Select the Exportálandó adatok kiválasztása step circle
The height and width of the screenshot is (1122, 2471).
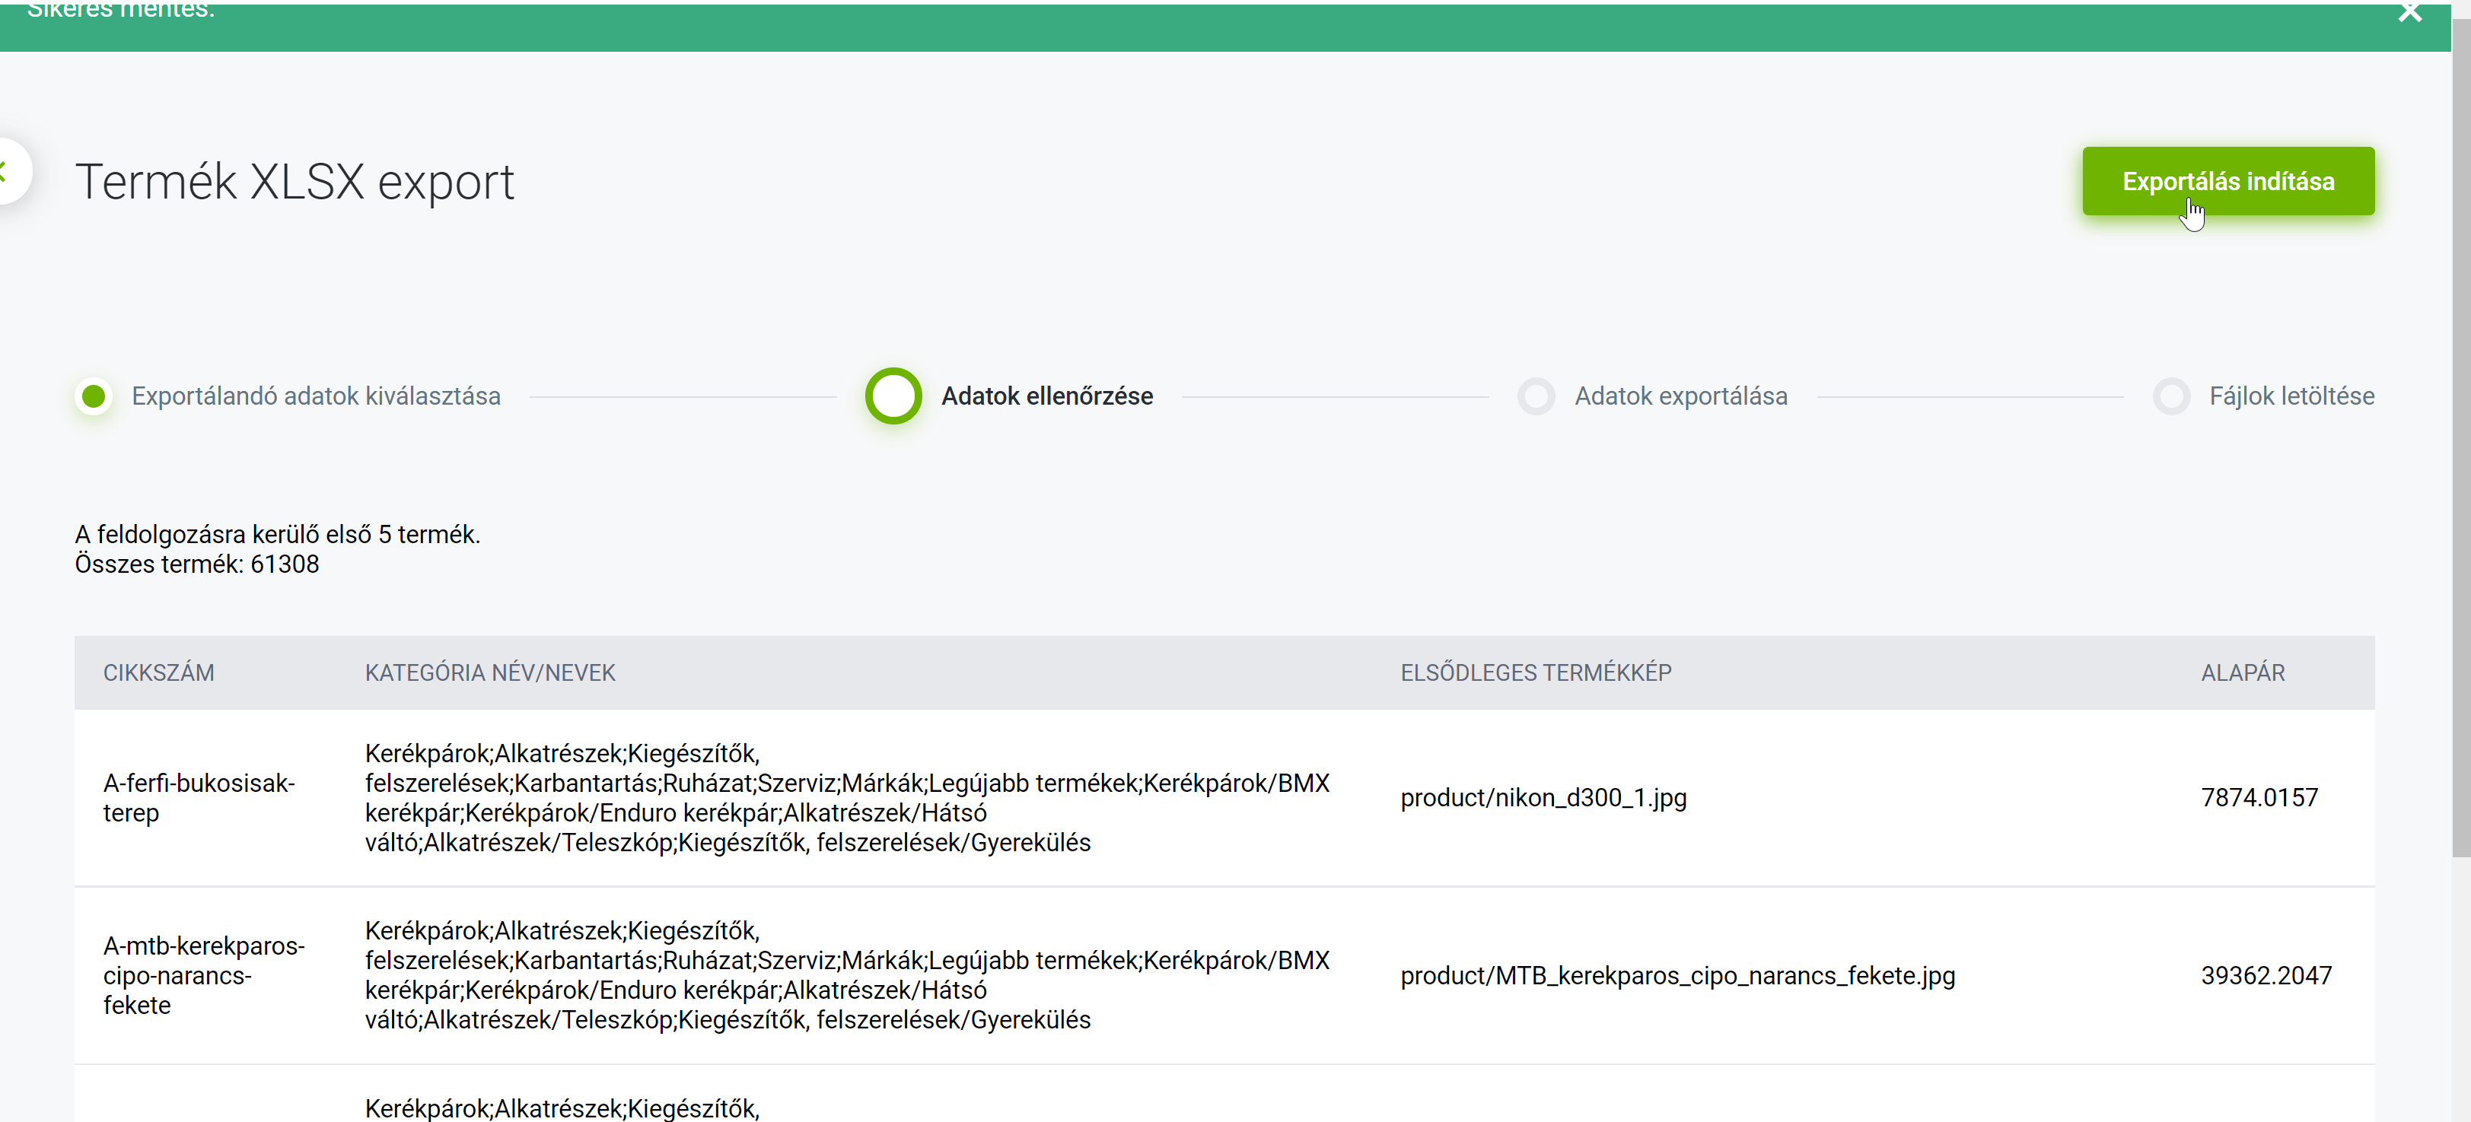pos(94,396)
